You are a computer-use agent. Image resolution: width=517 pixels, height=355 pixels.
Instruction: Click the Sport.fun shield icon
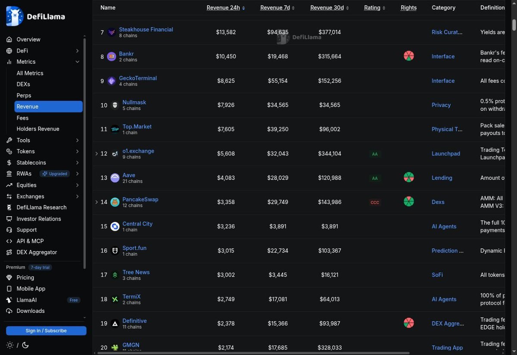pyautogui.click(x=115, y=251)
